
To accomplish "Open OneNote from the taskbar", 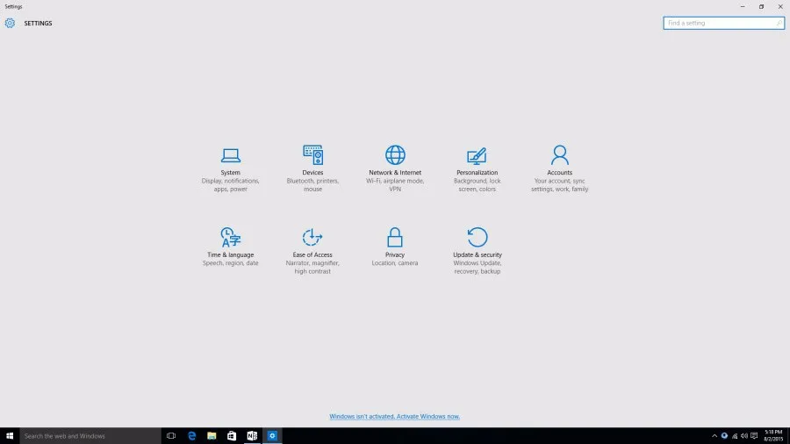I will coord(252,436).
